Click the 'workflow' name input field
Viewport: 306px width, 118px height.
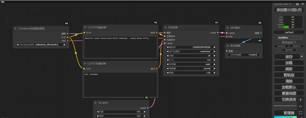point(290,37)
